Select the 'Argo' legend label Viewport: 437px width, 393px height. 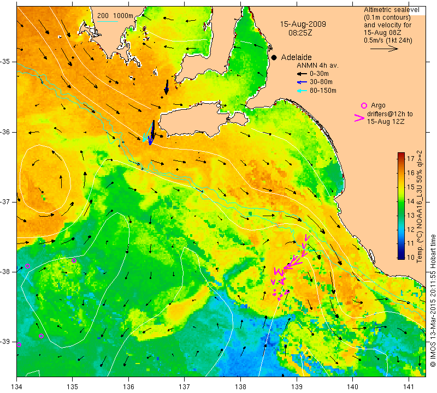point(378,105)
